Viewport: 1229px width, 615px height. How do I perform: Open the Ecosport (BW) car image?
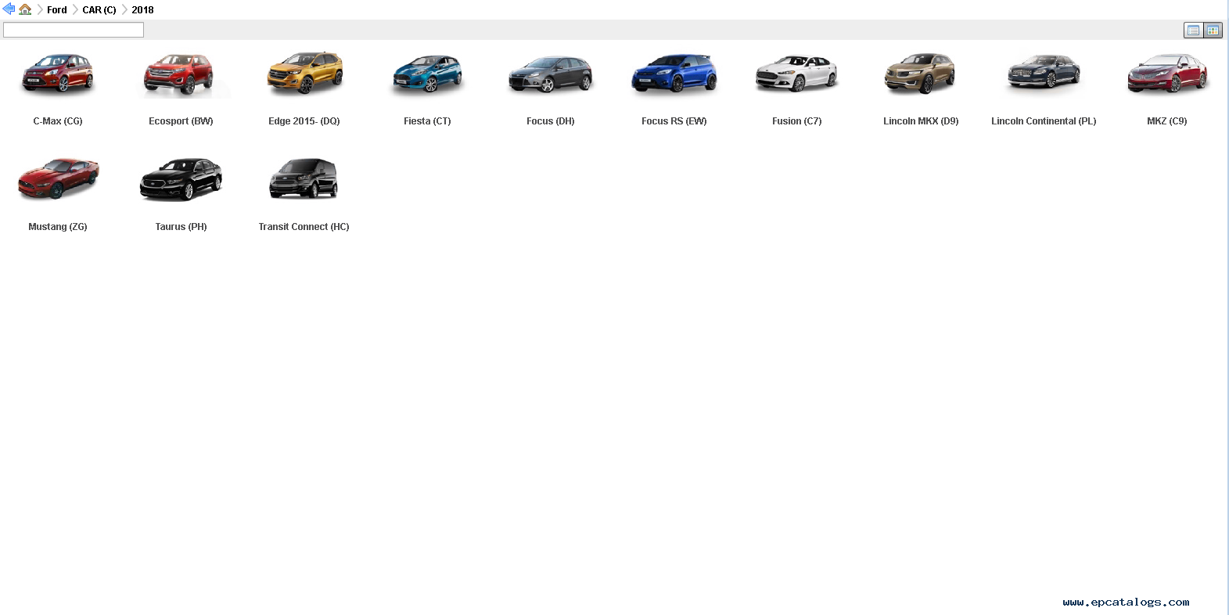coord(180,74)
